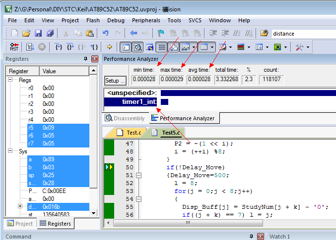This screenshot has width=336, height=240.
Task: Click the Paste clipboard icon
Action: pyautogui.click(x=89, y=33)
